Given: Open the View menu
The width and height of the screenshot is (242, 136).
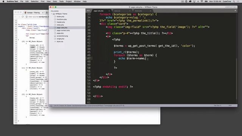Looking at the screenshot, I should [x=49, y=2].
